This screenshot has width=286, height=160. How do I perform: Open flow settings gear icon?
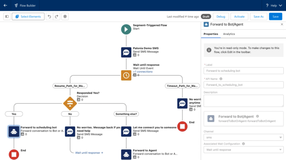tap(65, 16)
